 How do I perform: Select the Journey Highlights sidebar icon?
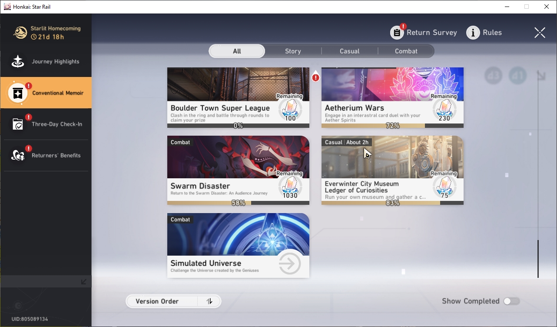18,62
